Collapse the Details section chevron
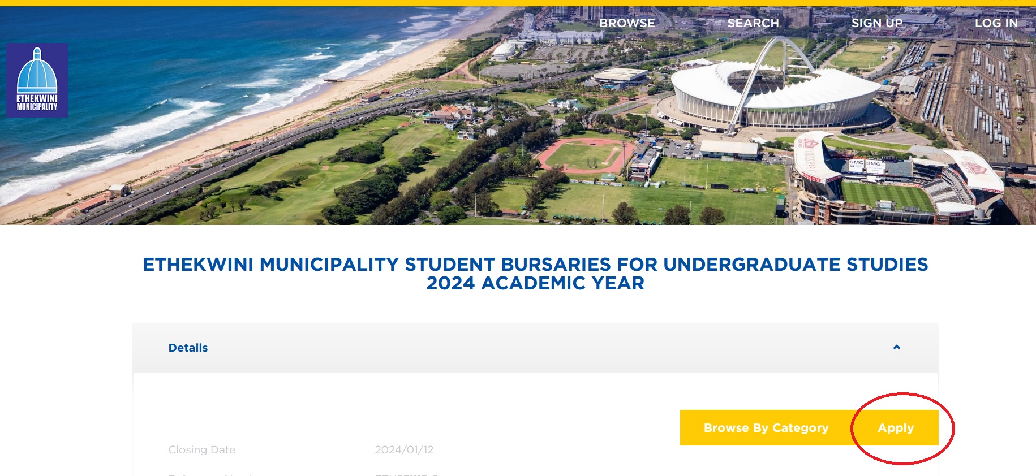Image resolution: width=1036 pixels, height=476 pixels. pyautogui.click(x=896, y=347)
